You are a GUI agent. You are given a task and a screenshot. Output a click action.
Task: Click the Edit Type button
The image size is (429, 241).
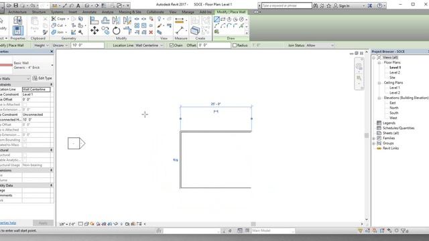pos(42,78)
